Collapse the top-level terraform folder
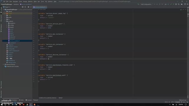Screen dimensions: 189x106 pyautogui.click(x=5, y=21)
